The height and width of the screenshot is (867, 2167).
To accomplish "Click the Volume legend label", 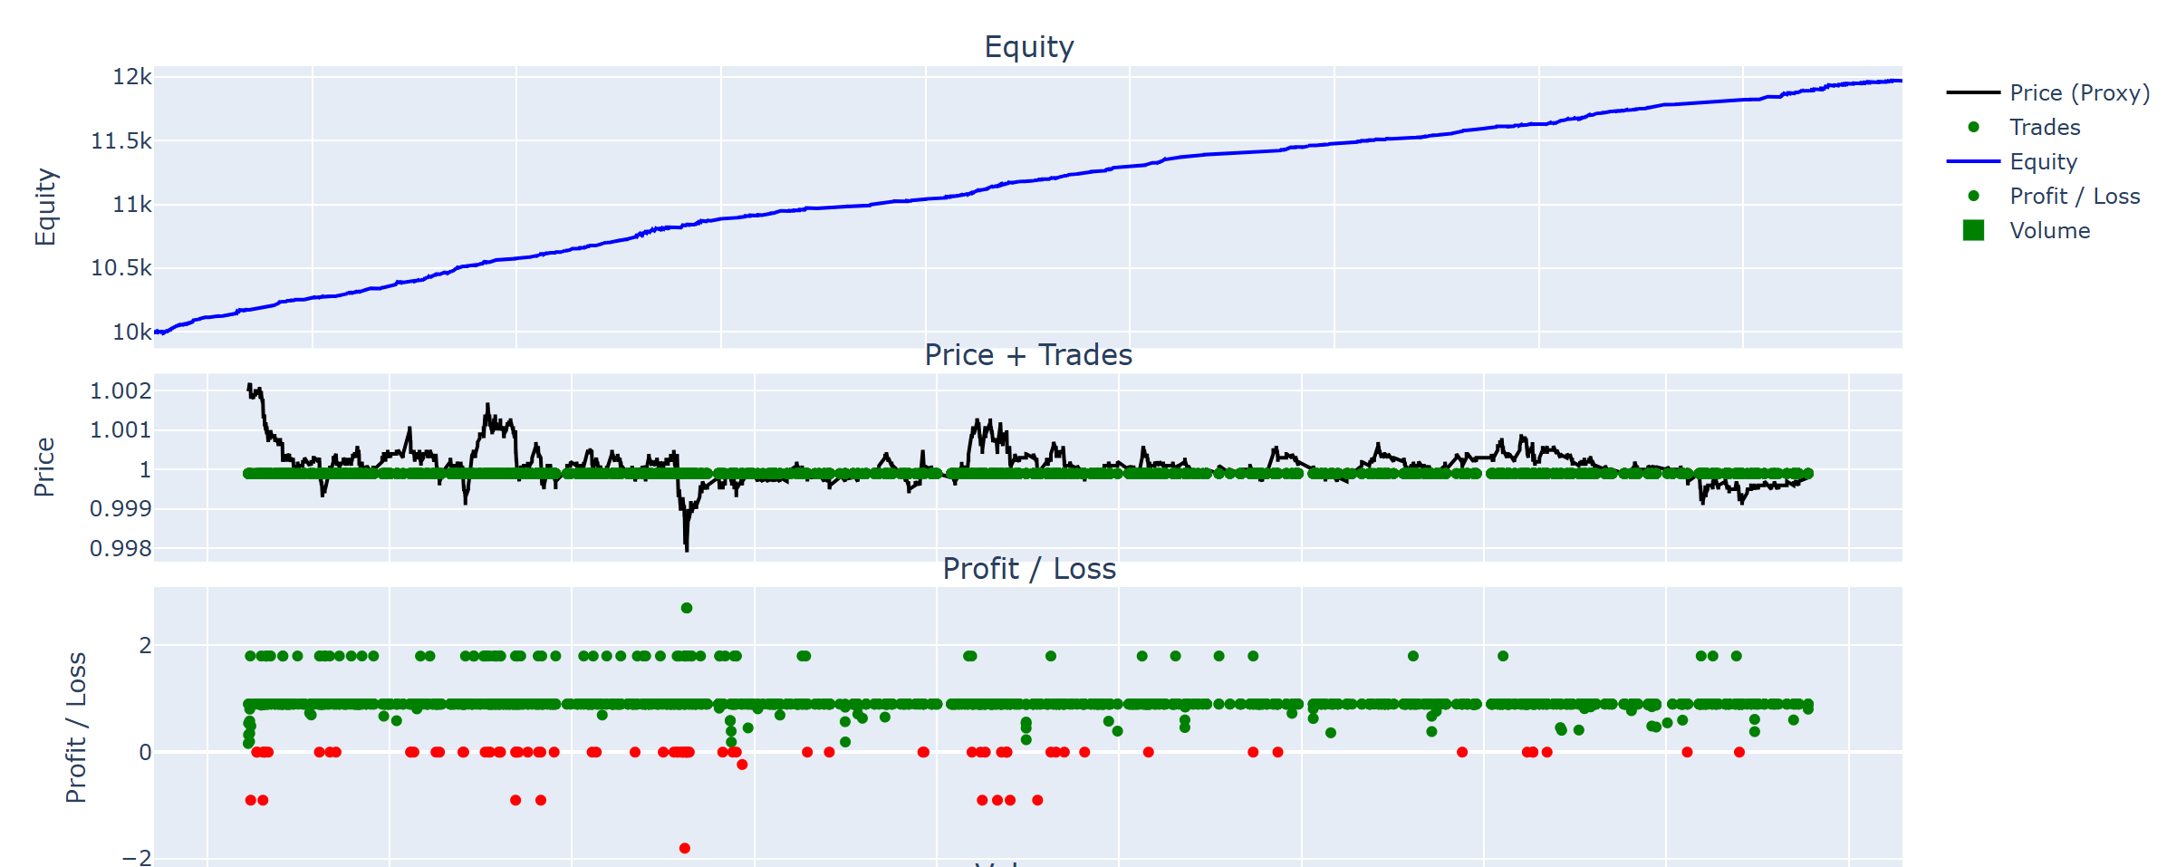I will click(x=2049, y=230).
